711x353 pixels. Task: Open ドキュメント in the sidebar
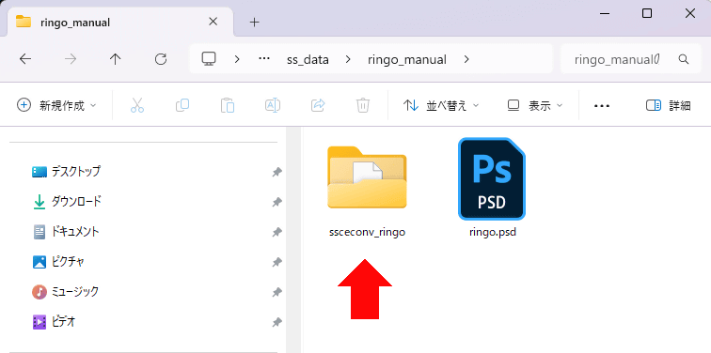click(x=66, y=232)
